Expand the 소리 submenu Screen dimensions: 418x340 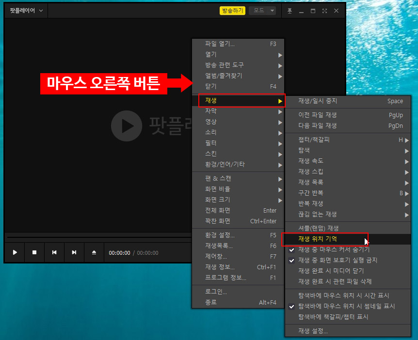point(238,132)
